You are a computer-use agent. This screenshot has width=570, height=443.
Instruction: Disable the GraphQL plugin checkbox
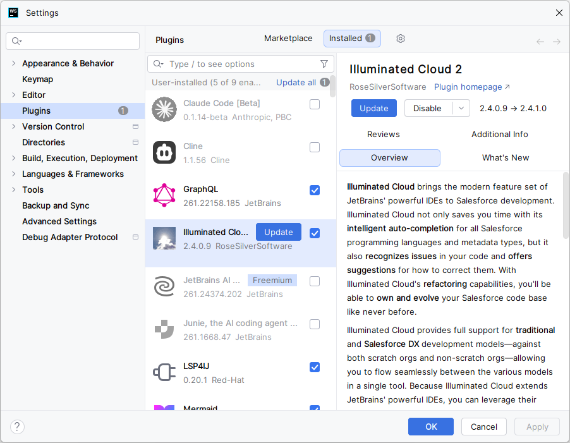[x=315, y=190]
